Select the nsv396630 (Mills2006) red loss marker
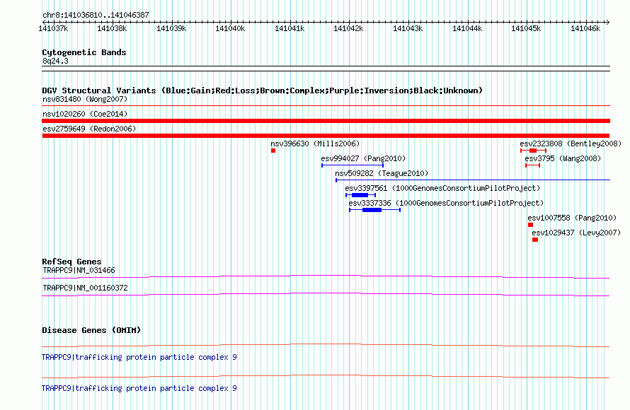This screenshot has width=630, height=410. (273, 151)
